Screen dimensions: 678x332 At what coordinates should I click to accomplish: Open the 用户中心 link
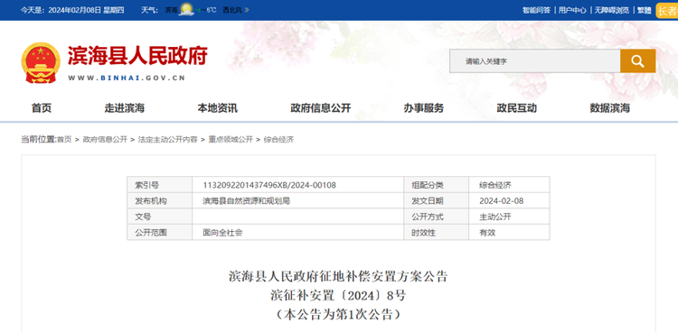point(572,10)
